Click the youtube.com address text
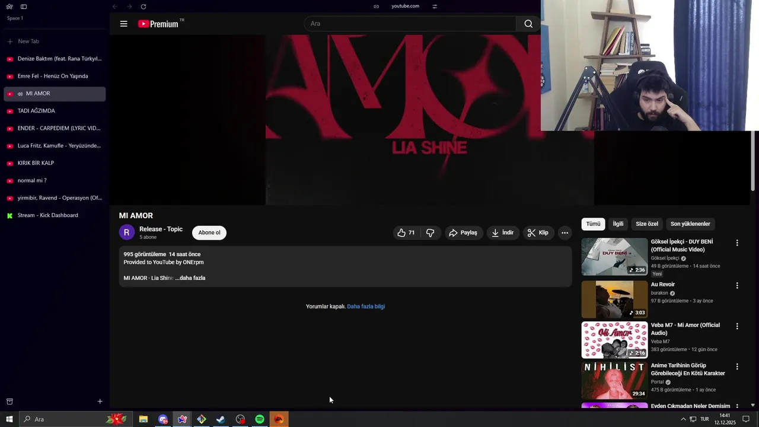 click(405, 6)
